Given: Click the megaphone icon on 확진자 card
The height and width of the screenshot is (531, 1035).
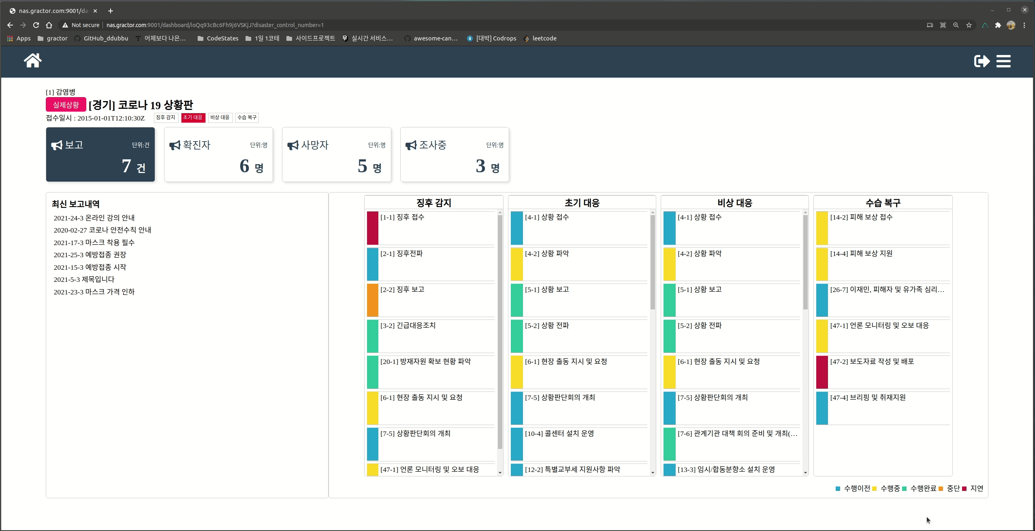Looking at the screenshot, I should (175, 145).
